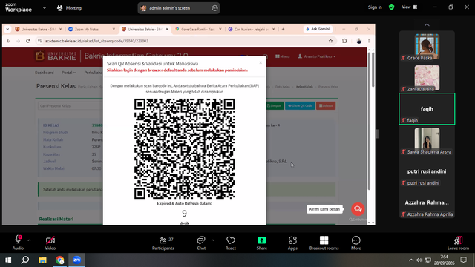Close the QR Absensi dialog
Screen dimensions: 475x267
261,62
